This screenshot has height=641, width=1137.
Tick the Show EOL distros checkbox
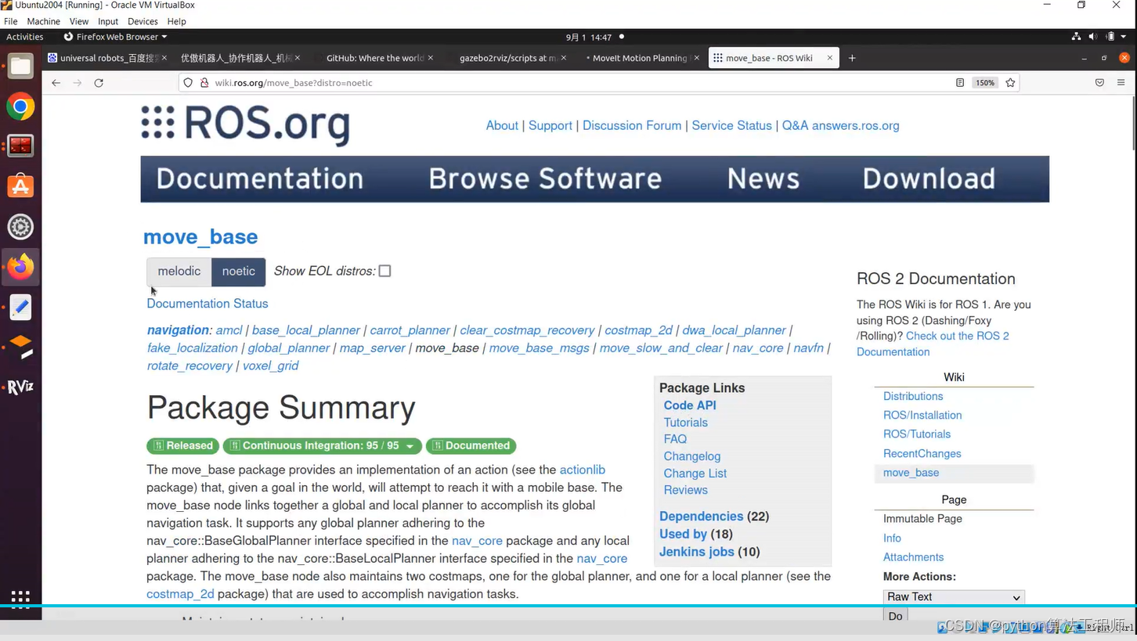click(384, 271)
